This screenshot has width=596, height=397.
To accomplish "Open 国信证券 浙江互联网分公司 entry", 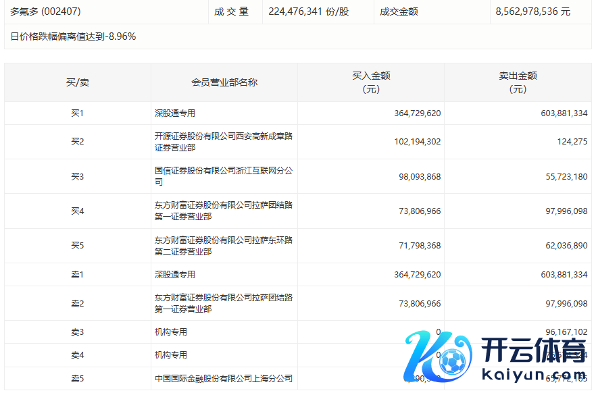I will [223, 176].
